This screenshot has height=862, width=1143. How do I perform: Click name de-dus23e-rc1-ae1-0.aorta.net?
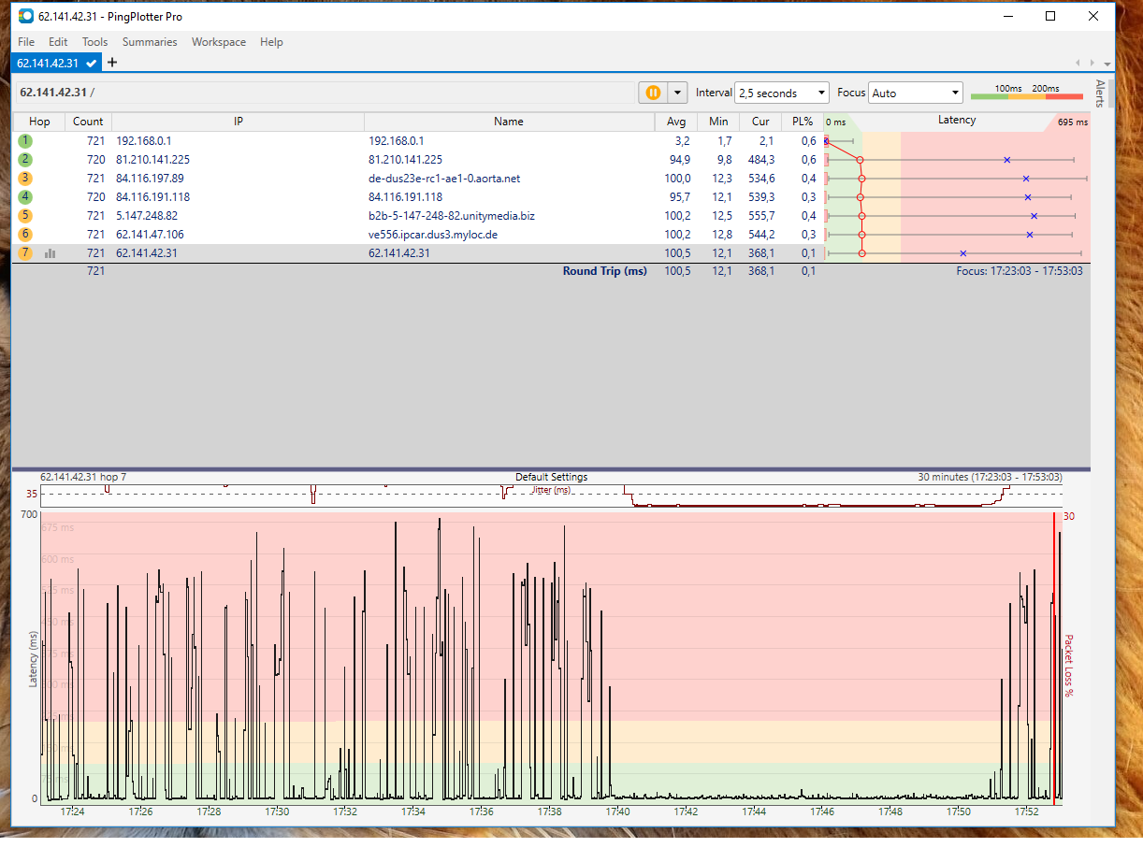click(x=444, y=179)
